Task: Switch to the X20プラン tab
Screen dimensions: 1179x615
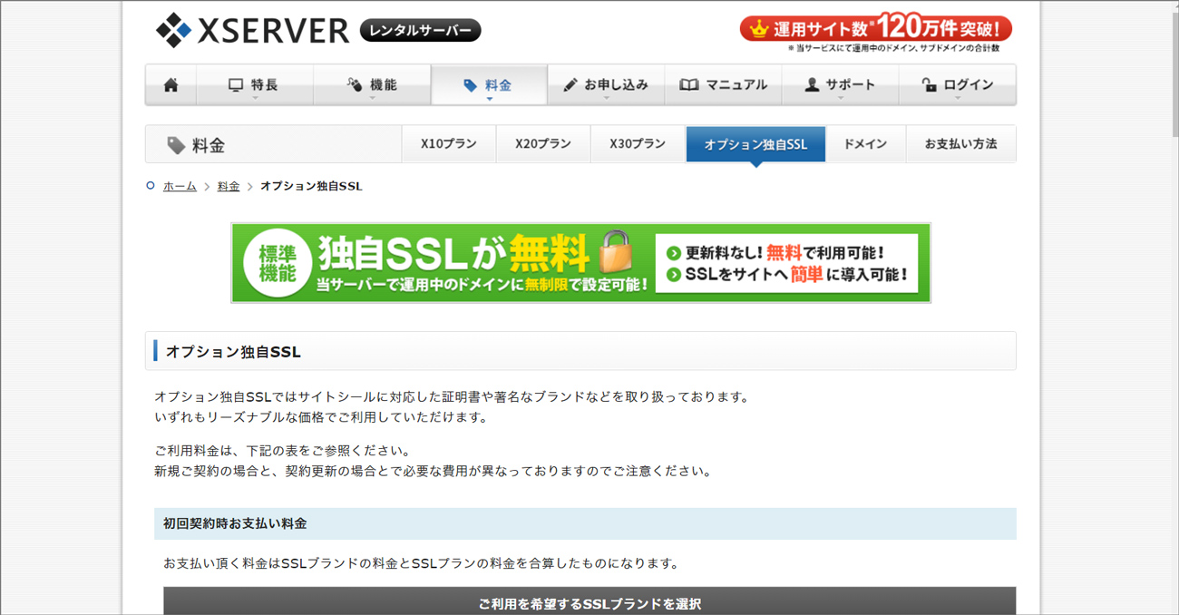Action: pyautogui.click(x=543, y=144)
